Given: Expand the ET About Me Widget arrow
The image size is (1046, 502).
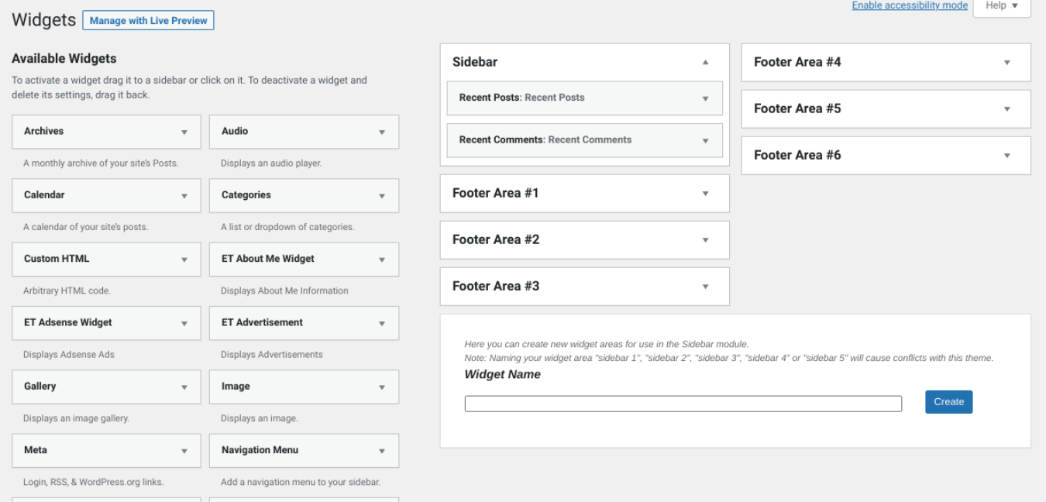Looking at the screenshot, I should pyautogui.click(x=382, y=260).
